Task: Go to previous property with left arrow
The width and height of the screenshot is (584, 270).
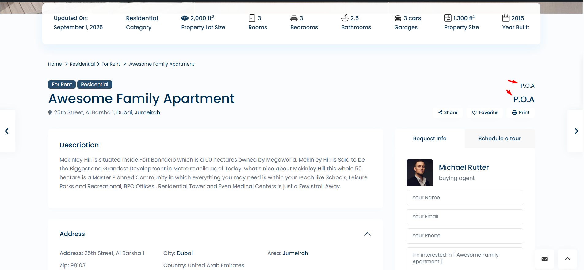Action: point(7,131)
